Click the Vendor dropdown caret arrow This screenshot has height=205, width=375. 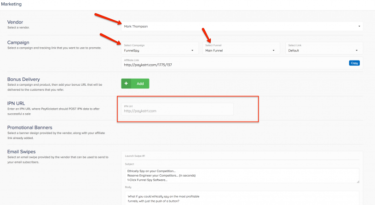click(359, 27)
